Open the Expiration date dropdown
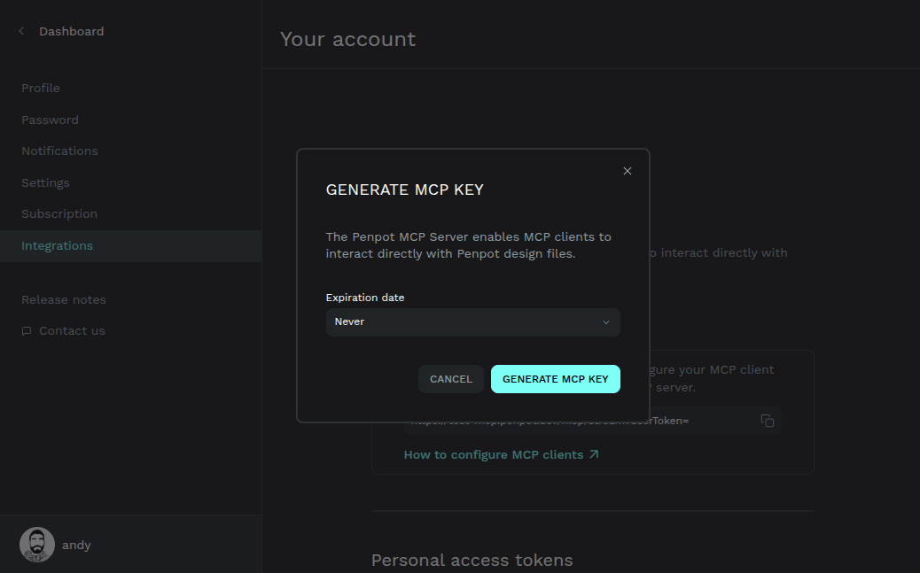The height and width of the screenshot is (573, 920). click(472, 322)
